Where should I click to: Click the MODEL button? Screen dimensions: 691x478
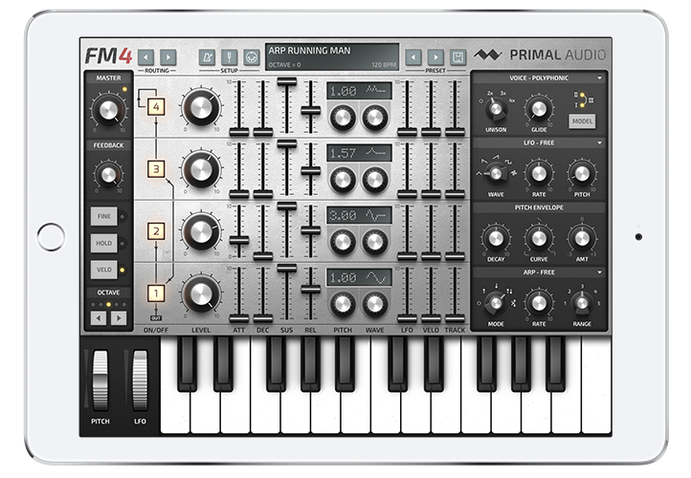(x=582, y=121)
